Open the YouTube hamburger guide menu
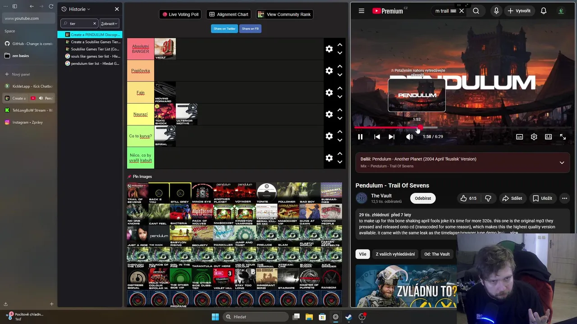577x324 pixels. coord(361,11)
